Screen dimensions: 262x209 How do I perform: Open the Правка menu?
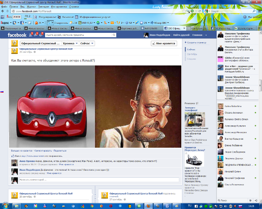tap(14, 7)
